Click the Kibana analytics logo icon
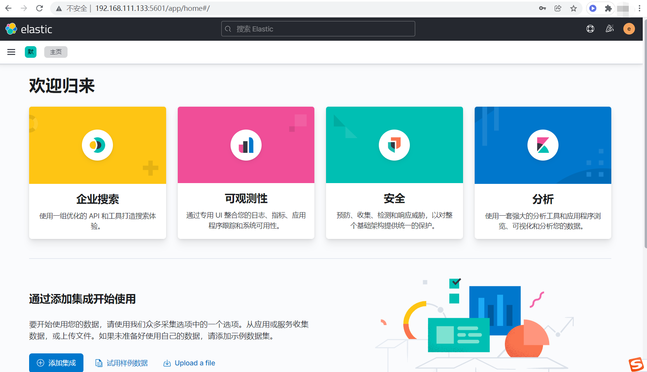 pyautogui.click(x=543, y=145)
